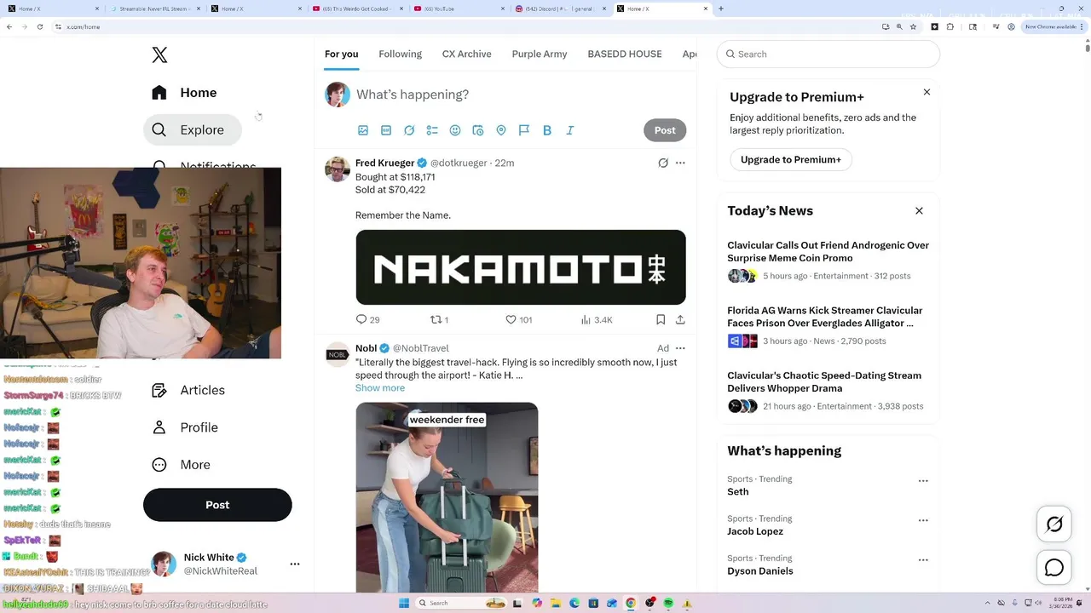Image resolution: width=1091 pixels, height=613 pixels.
Task: Switch to the BASEDD HOUSE tab
Action: 624,54
